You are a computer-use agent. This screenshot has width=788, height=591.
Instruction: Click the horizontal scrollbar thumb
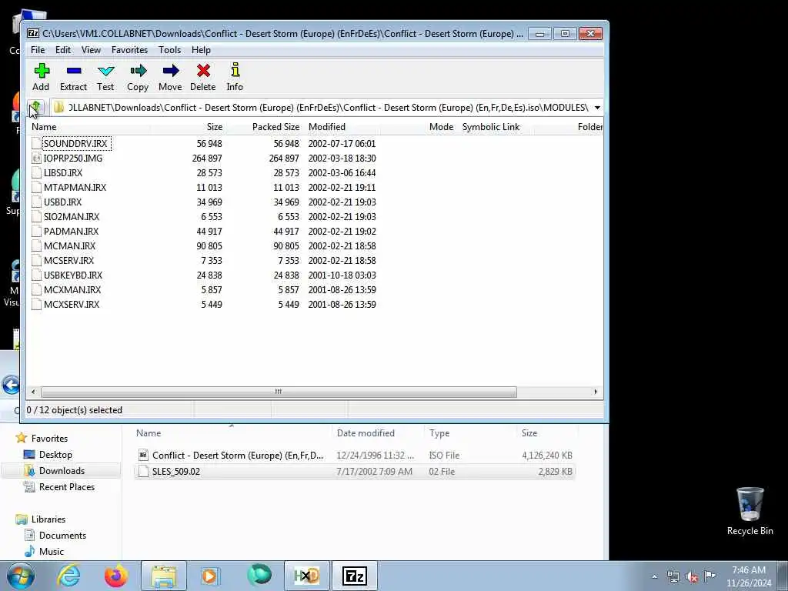coord(279,392)
